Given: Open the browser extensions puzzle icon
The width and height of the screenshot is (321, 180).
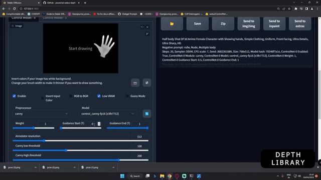Looking at the screenshot, I should (x=295, y=9).
